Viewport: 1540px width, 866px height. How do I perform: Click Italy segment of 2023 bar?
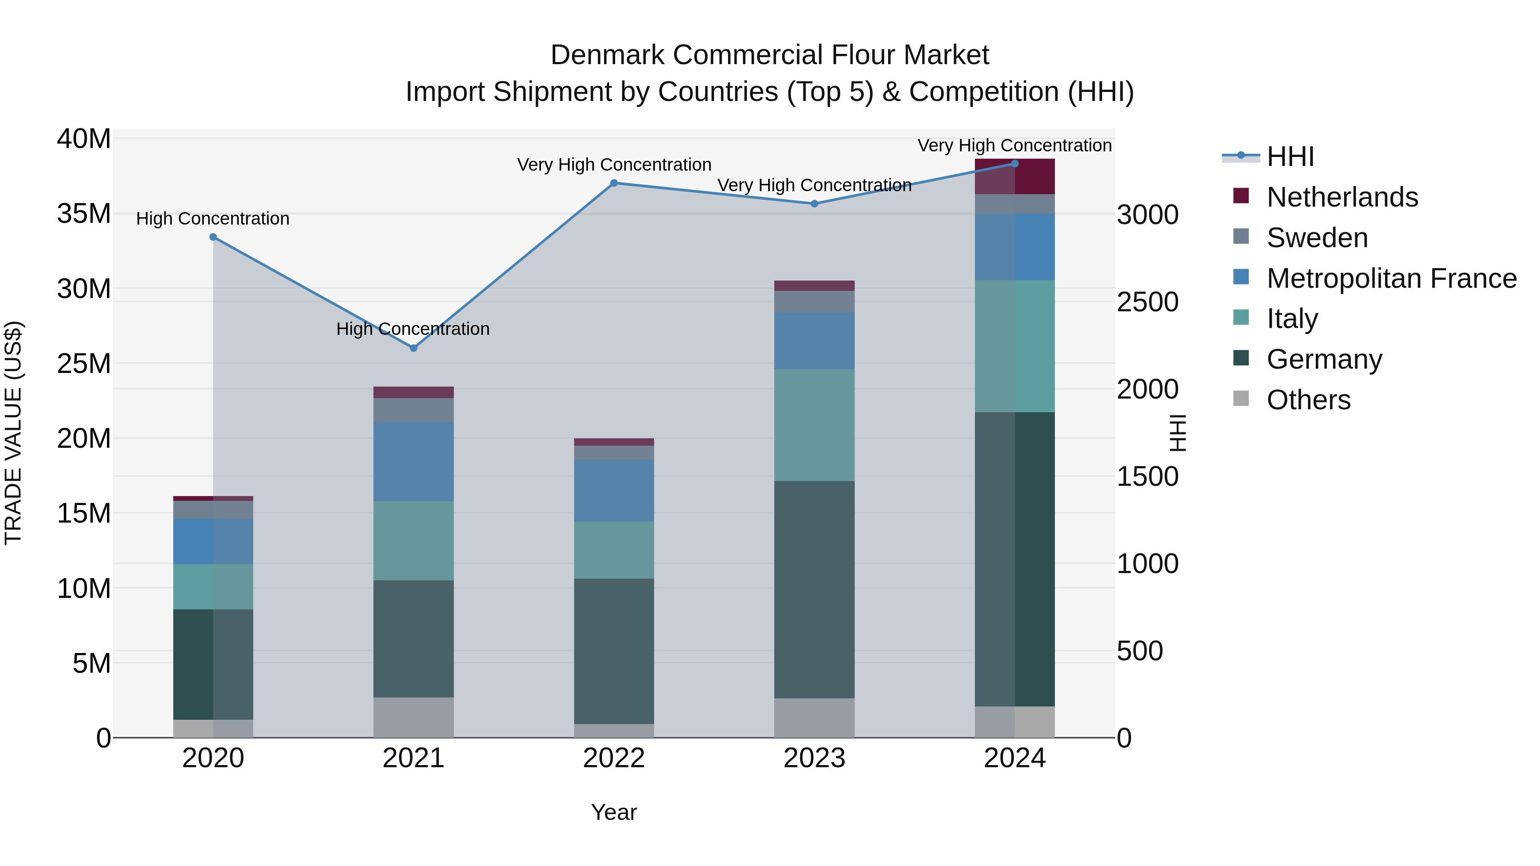coord(814,425)
